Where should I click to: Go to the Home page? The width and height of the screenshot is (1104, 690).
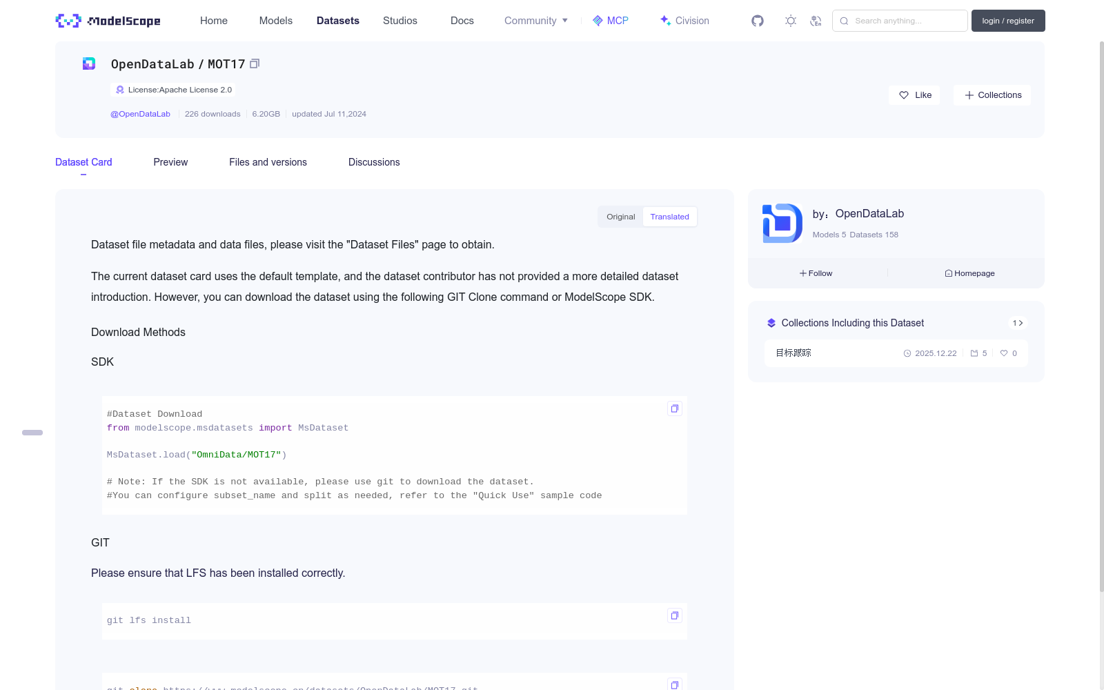point(214,21)
